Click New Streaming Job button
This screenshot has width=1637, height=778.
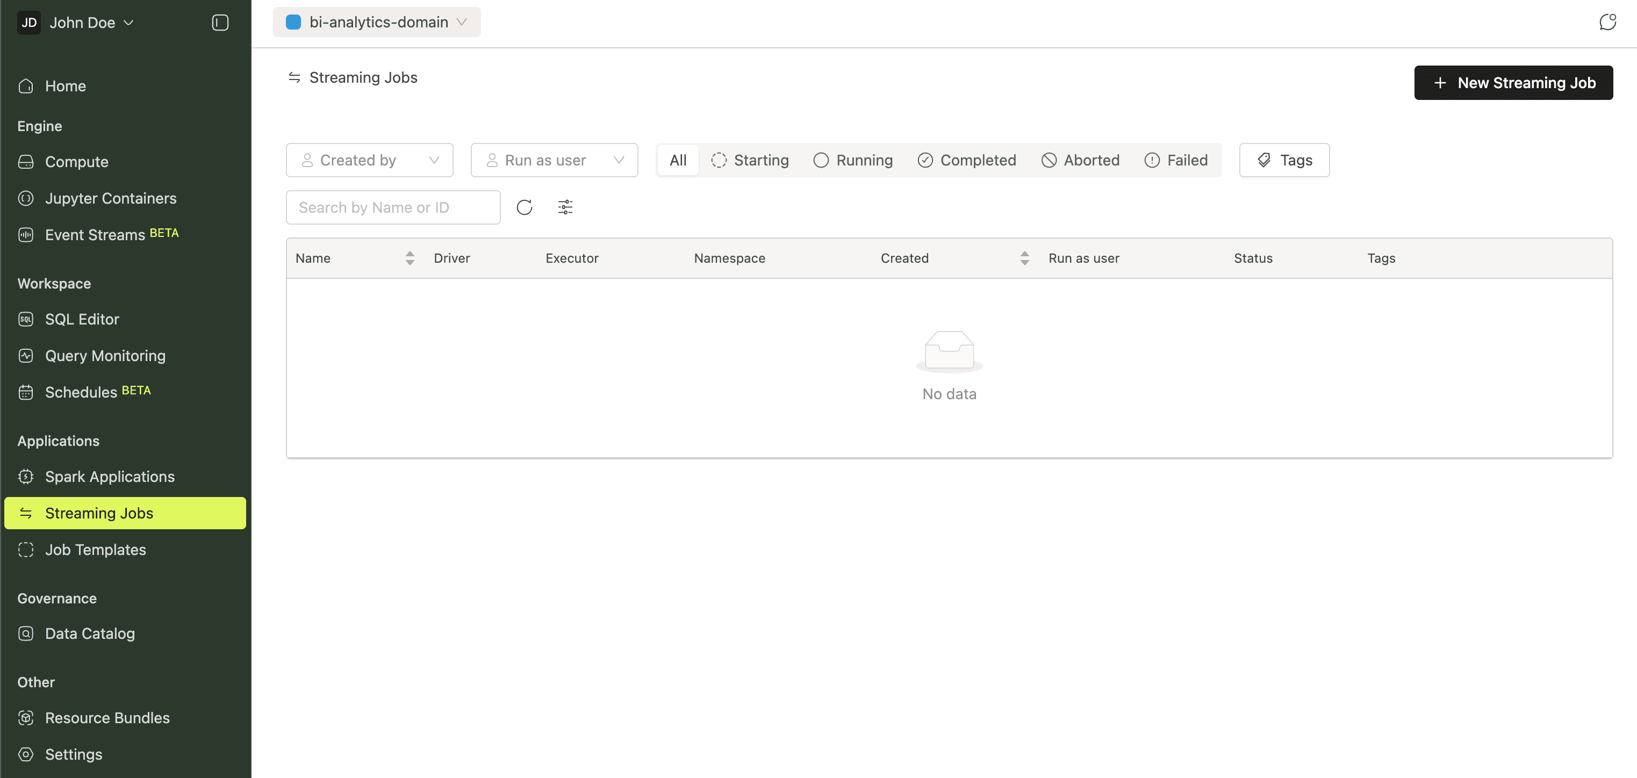(x=1513, y=83)
